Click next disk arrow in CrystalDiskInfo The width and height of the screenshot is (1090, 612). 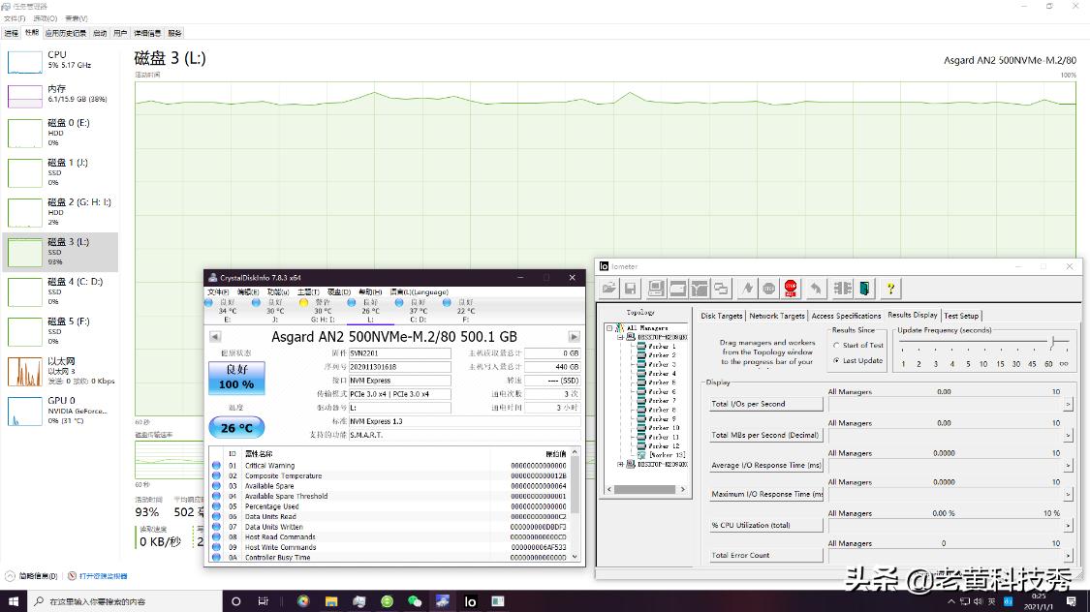coord(574,337)
